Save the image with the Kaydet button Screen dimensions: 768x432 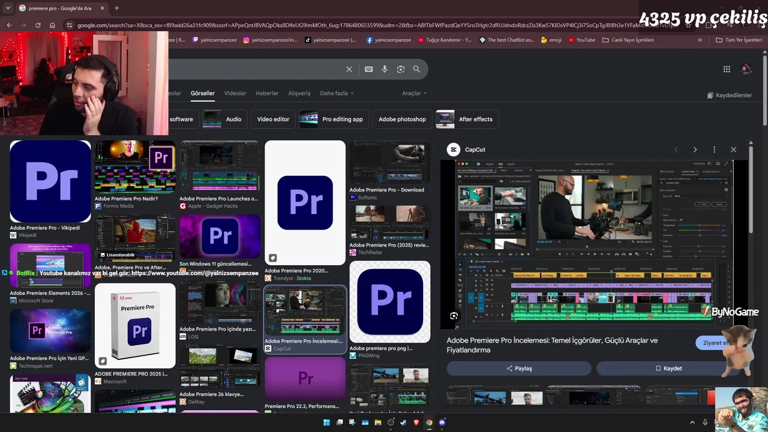(668, 368)
